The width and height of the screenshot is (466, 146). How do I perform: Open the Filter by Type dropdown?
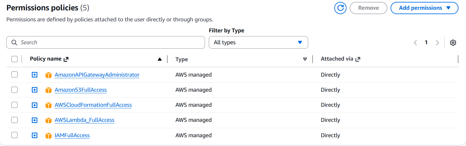(x=258, y=42)
